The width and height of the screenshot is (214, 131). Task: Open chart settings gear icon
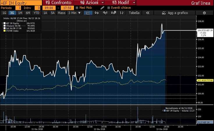(x=204, y=13)
